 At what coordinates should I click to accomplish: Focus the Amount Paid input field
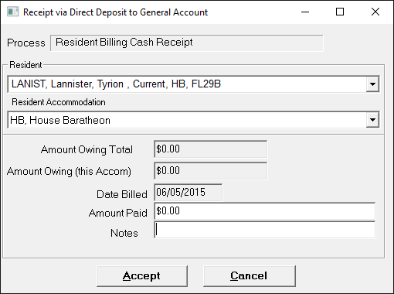pos(265,211)
